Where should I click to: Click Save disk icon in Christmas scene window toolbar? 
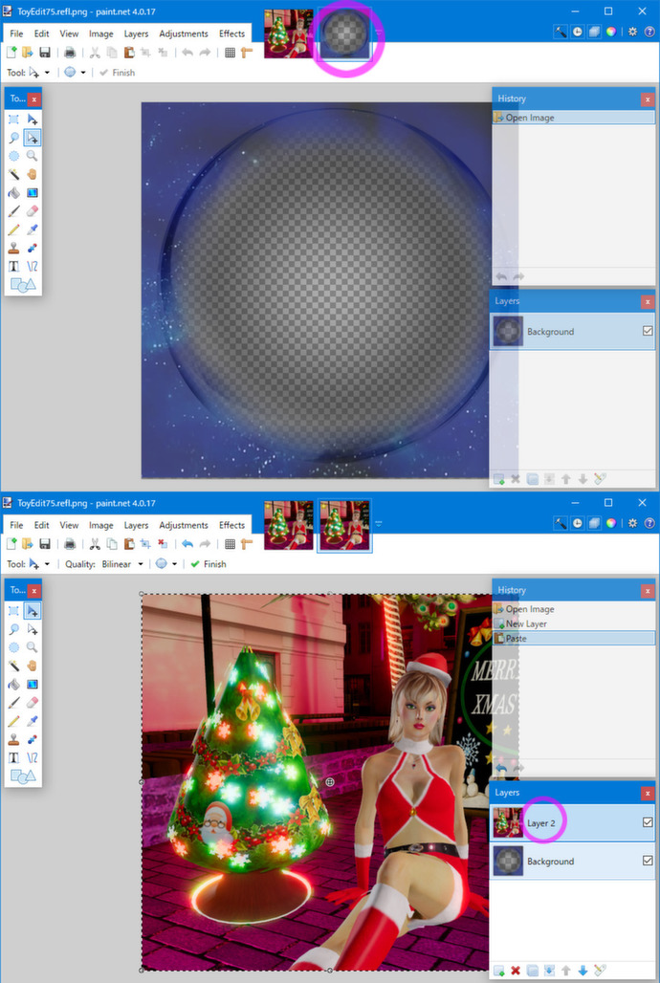pos(45,544)
